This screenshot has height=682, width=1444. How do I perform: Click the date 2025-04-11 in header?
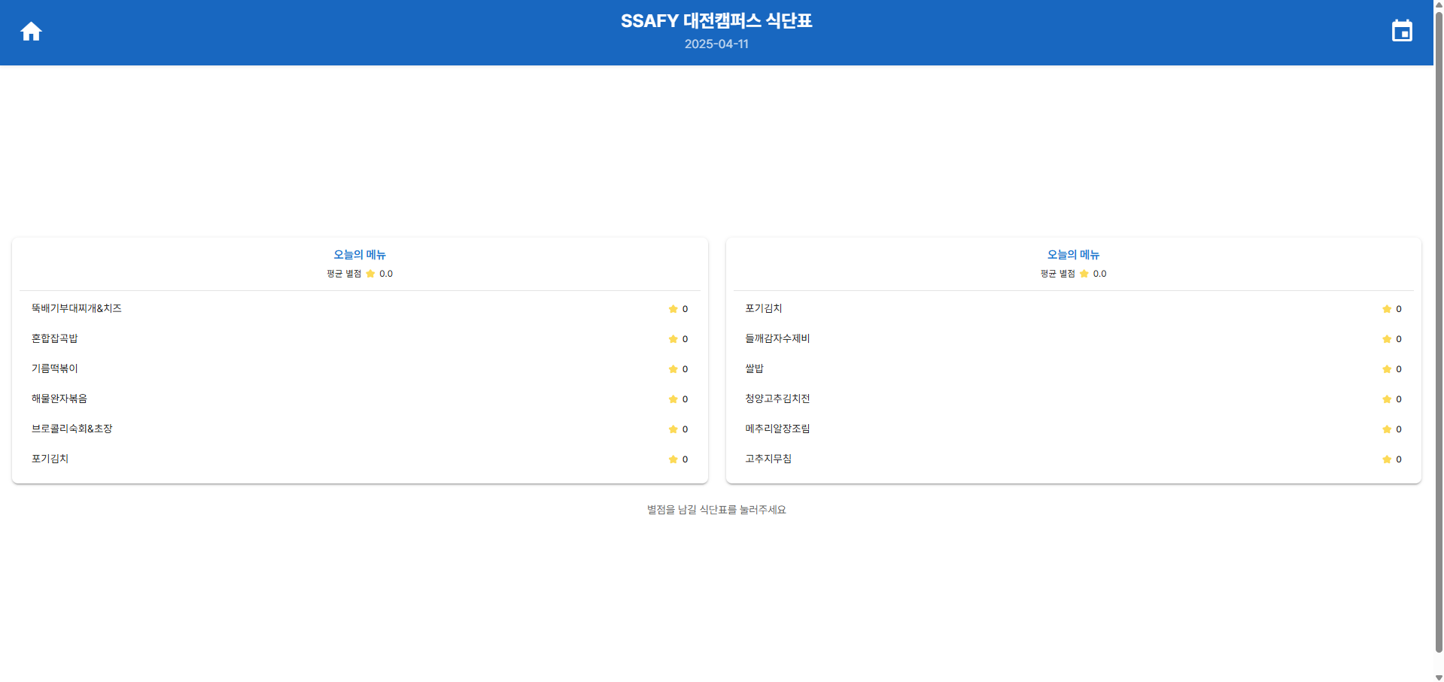pyautogui.click(x=716, y=44)
